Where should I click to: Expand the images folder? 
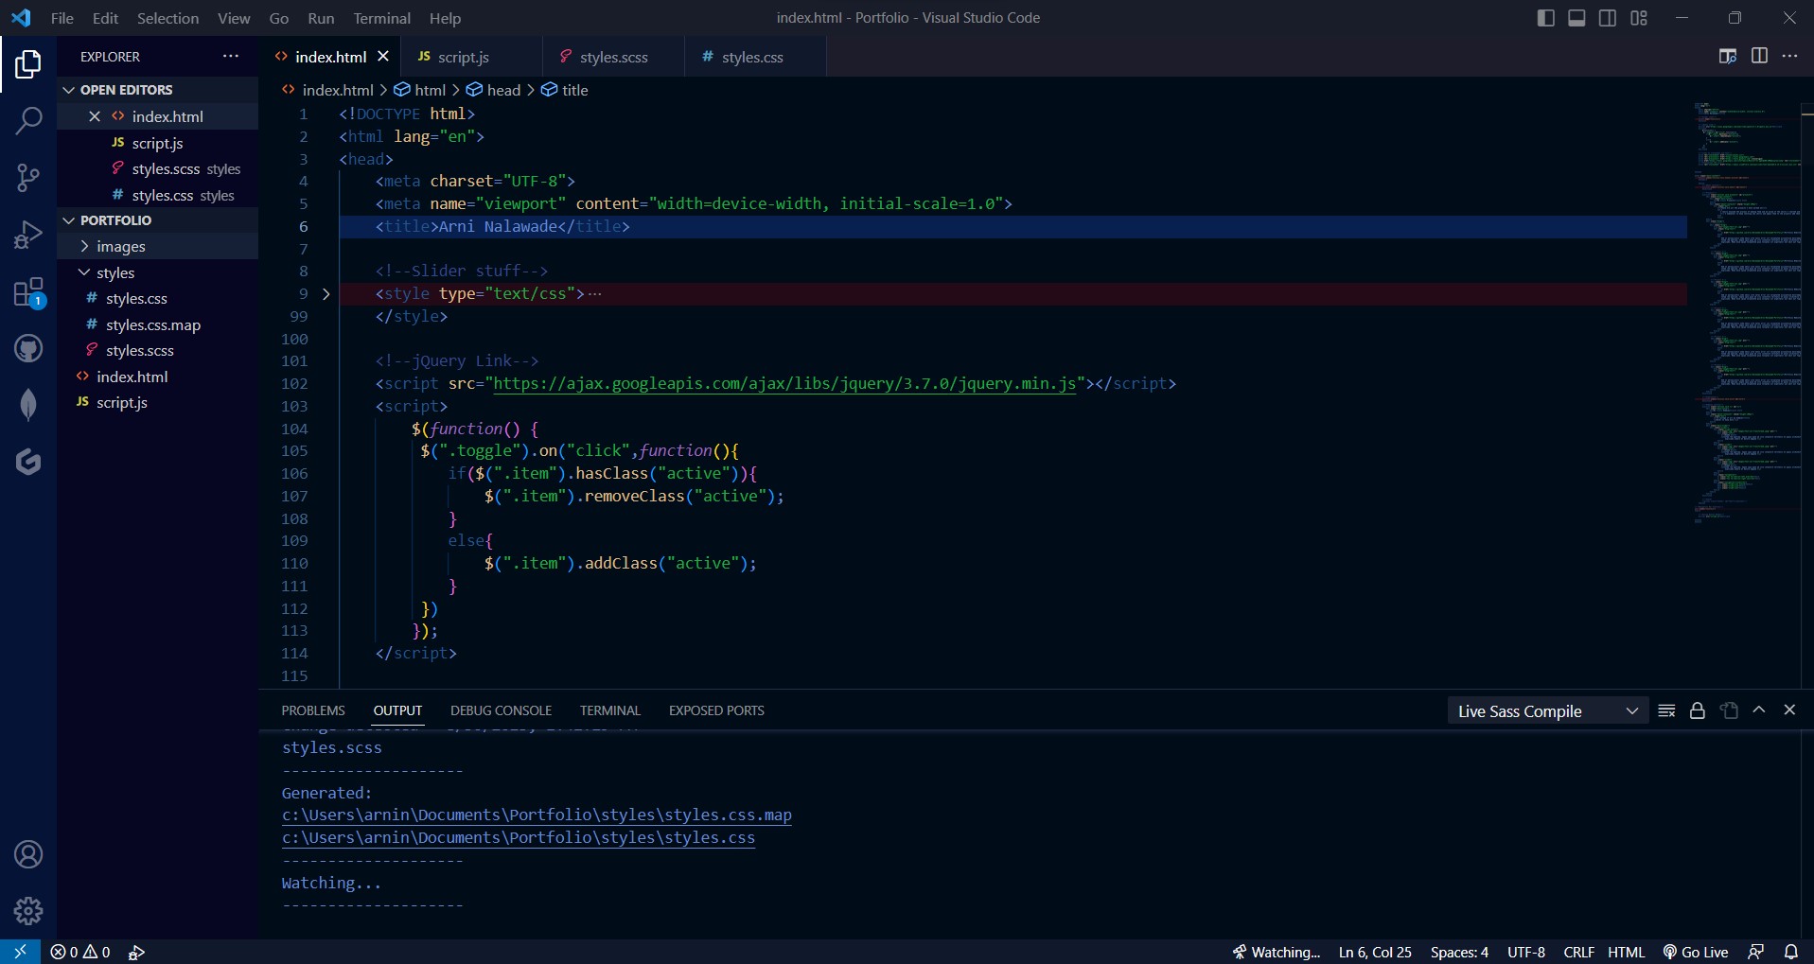pyautogui.click(x=121, y=247)
